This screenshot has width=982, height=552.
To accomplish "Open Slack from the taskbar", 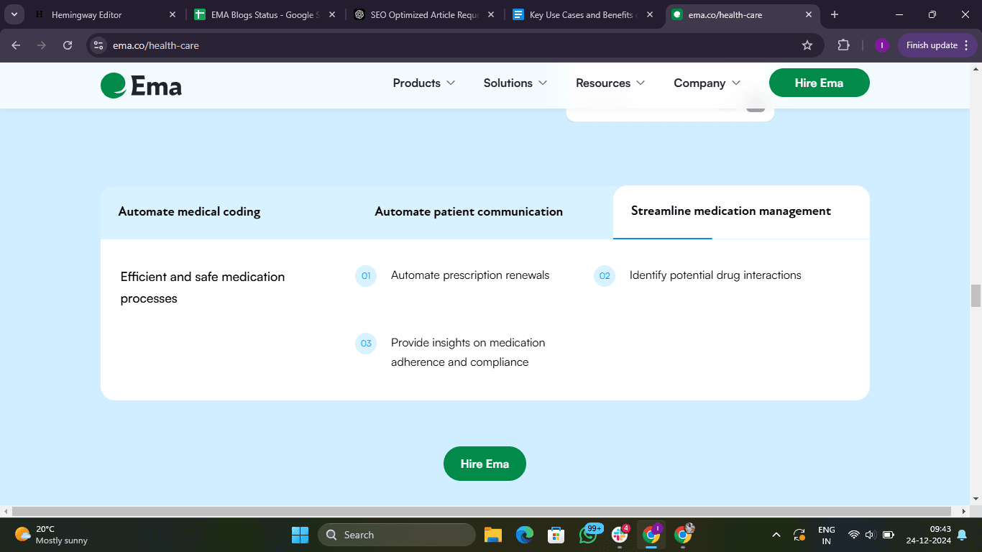I will click(620, 535).
